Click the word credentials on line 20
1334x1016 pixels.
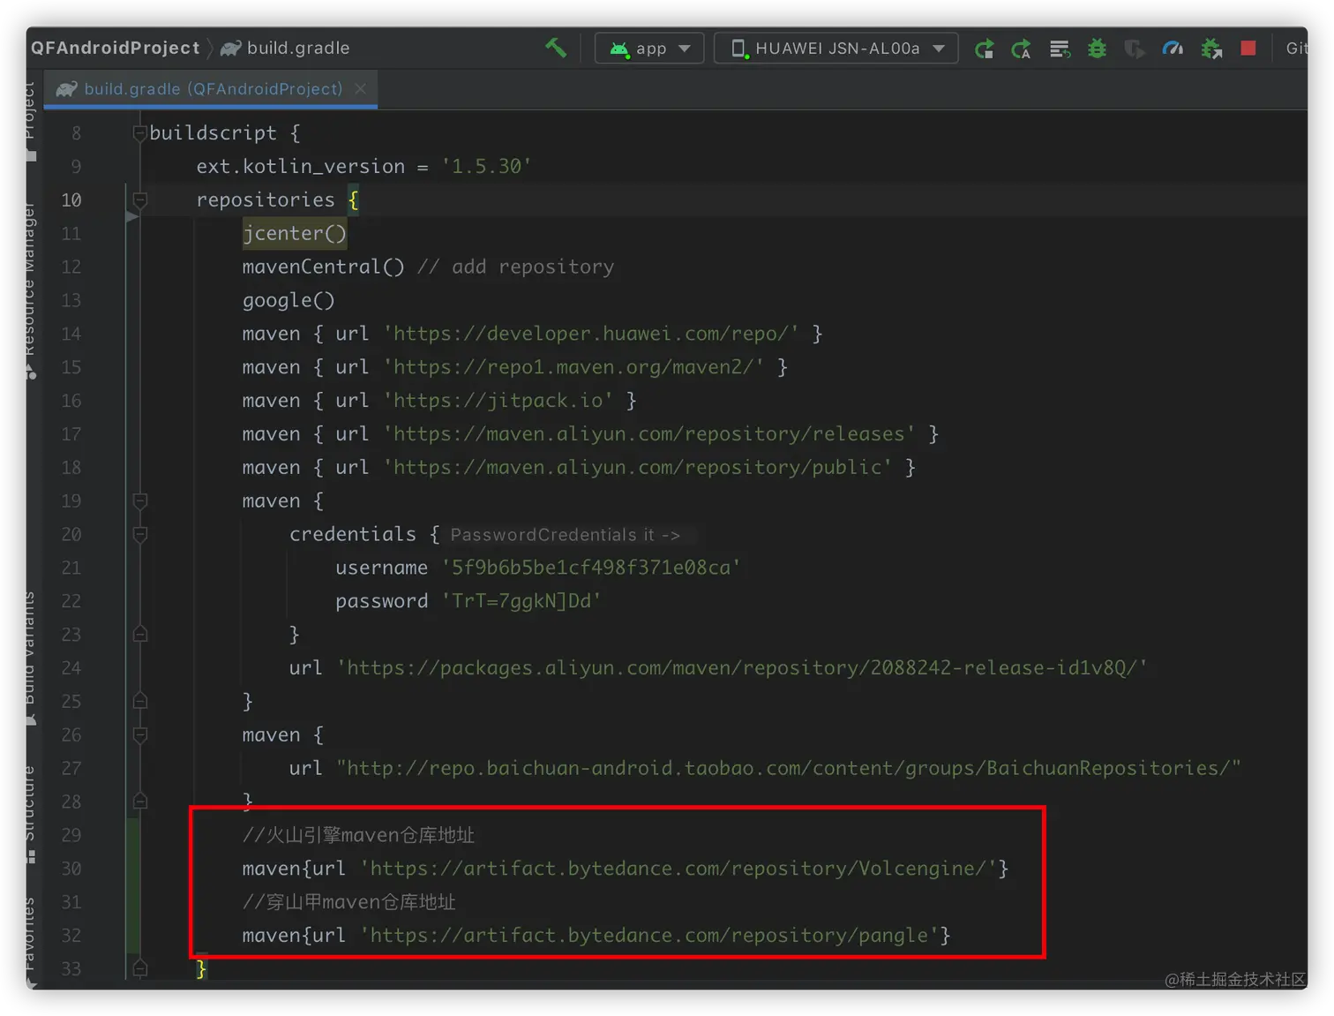point(352,534)
